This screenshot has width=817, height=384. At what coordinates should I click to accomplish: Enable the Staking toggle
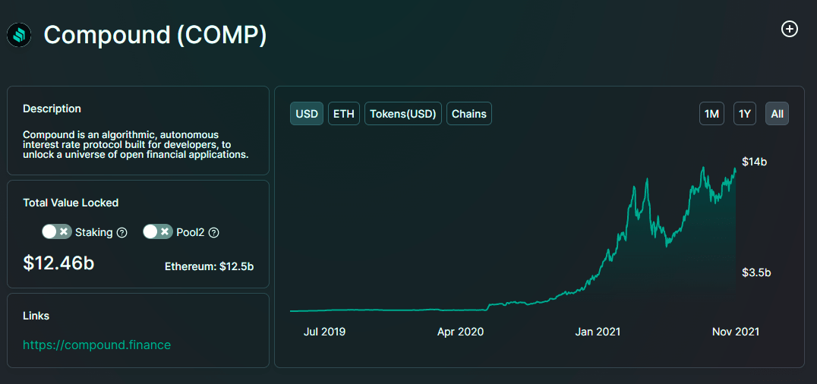[x=57, y=231]
